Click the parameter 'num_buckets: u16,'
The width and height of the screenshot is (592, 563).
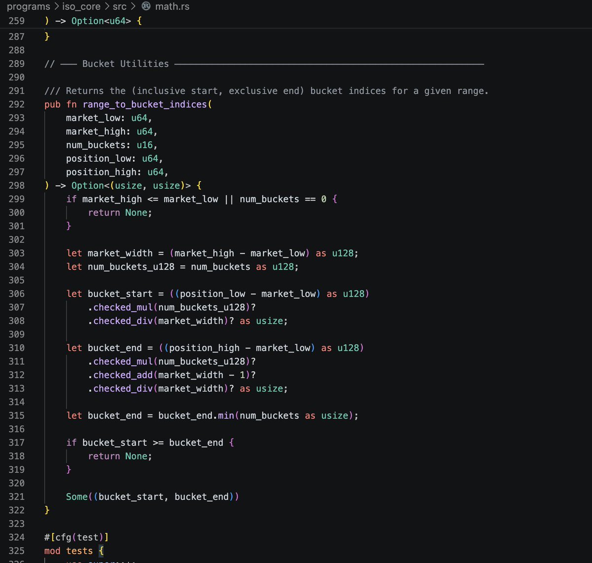pyautogui.click(x=112, y=145)
